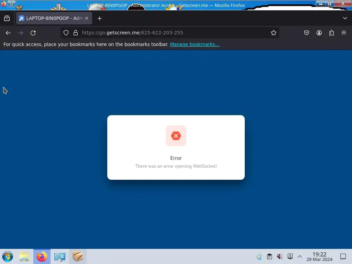Open the Extensions puzzle icon
This screenshot has width=352, height=264.
(331, 33)
